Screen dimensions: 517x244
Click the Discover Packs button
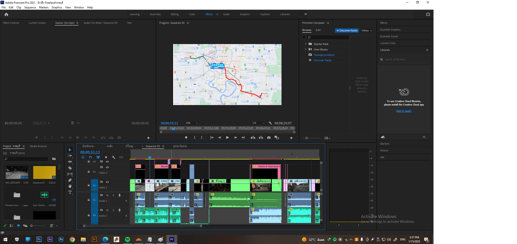pos(347,31)
